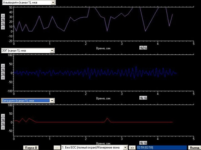Shift the beta rhythm chart axis up
201x150 pixels.
coord(3,116)
